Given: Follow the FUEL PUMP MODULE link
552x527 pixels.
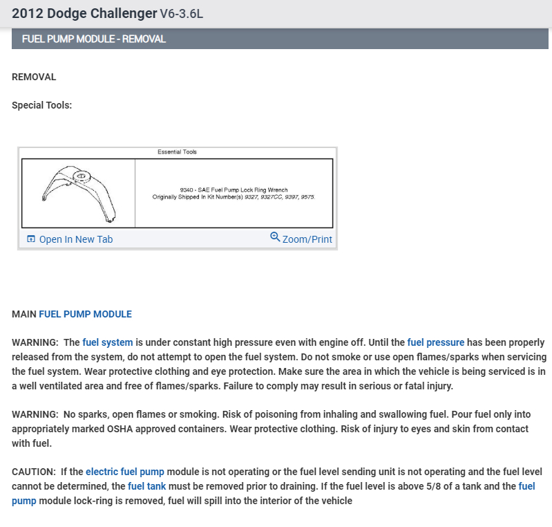Looking at the screenshot, I should tap(85, 314).
